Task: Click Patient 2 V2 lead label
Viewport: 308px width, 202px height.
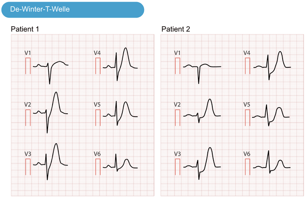Action: 177,105
